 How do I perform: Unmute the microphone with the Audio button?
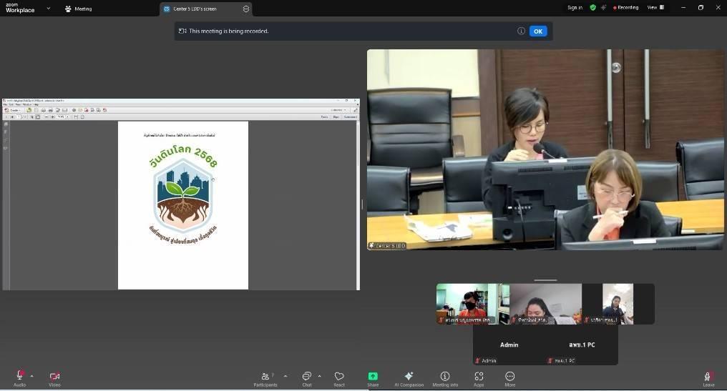tap(19, 377)
